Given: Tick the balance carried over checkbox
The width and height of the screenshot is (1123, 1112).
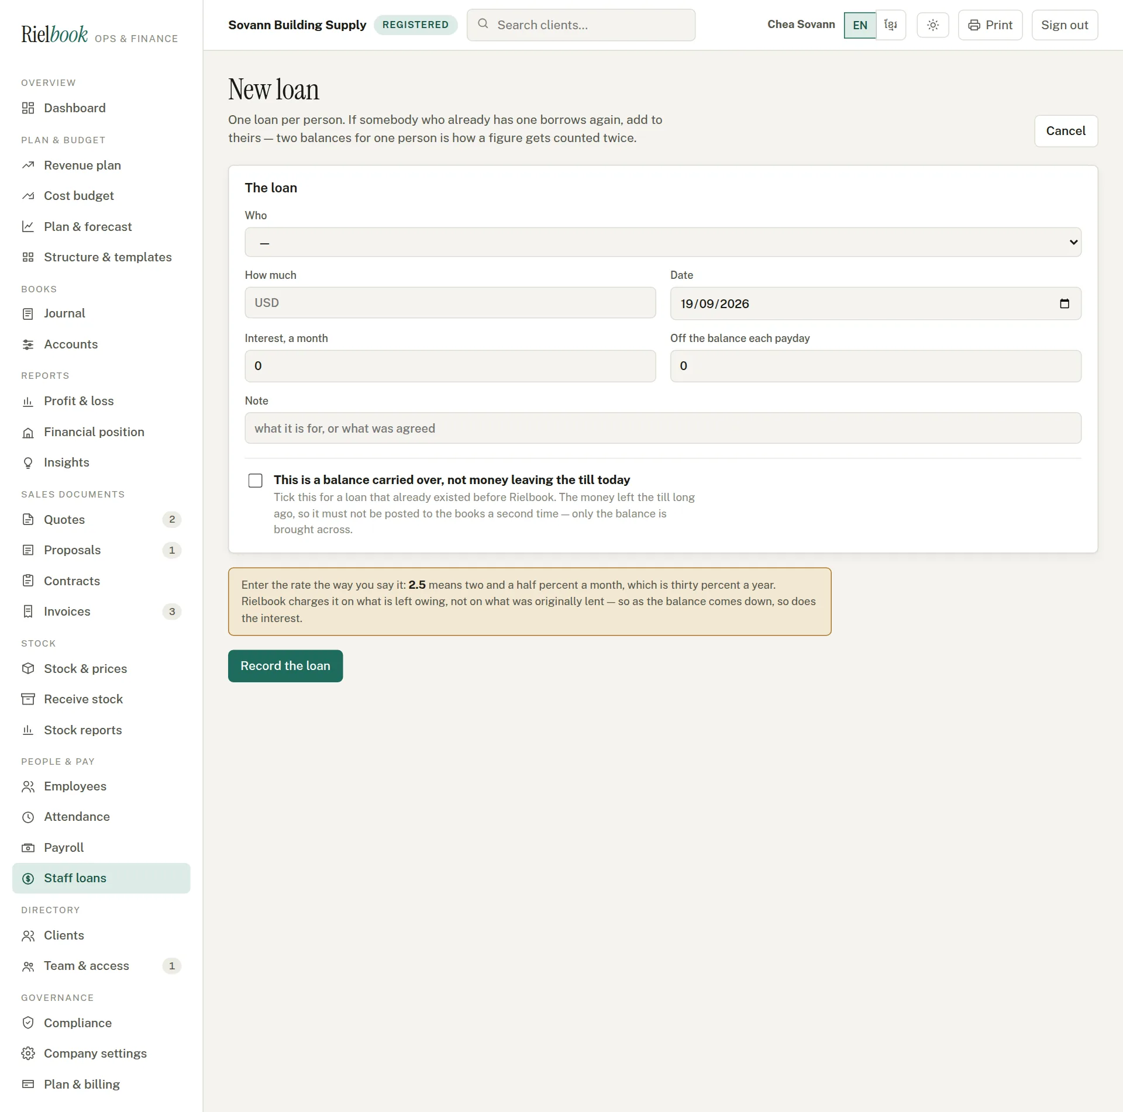Looking at the screenshot, I should (x=256, y=481).
